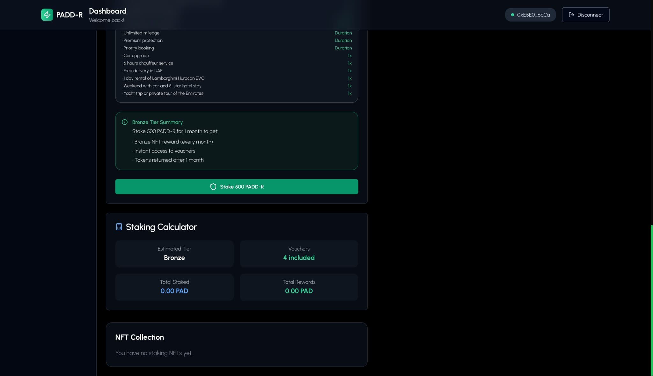Screen dimensions: 653x376
Task: Click the shield icon inside the Stake button
Action: tap(214, 187)
